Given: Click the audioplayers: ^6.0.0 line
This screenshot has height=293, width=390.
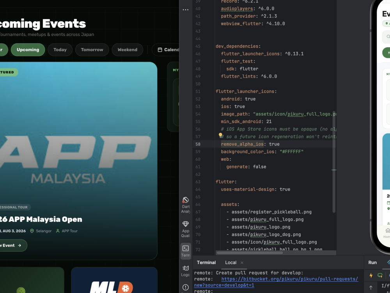Looking at the screenshot, I should pyautogui.click(x=248, y=9).
